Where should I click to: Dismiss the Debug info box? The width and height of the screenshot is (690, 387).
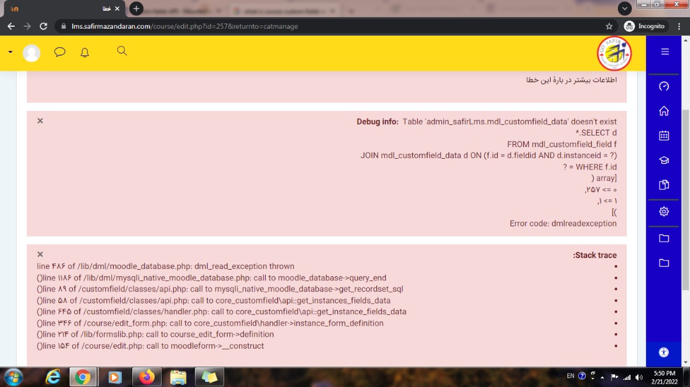40,120
